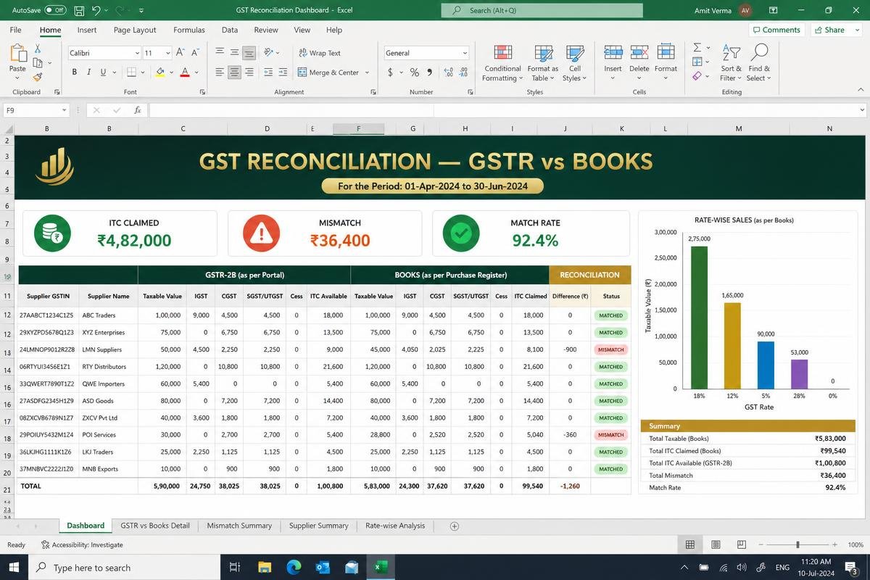The width and height of the screenshot is (870, 580).
Task: Increase the cell indent
Action: click(283, 72)
